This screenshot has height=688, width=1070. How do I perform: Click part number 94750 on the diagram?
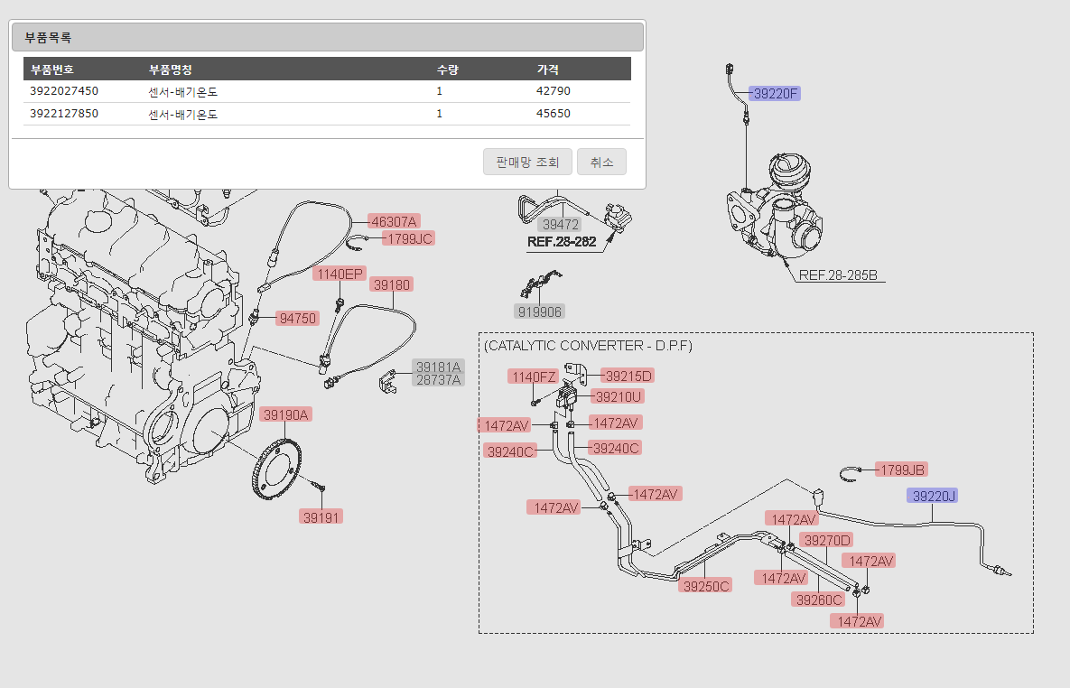[297, 318]
